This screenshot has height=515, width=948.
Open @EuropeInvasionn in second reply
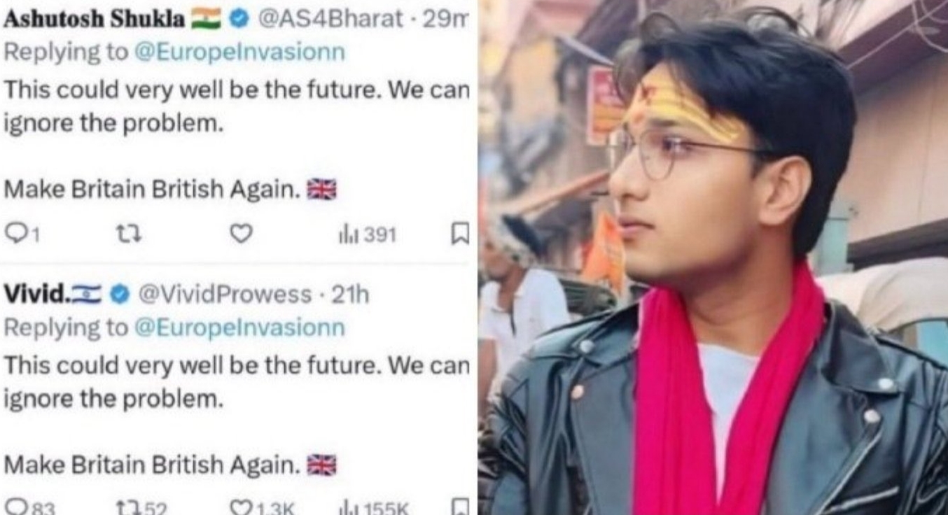[x=239, y=327]
